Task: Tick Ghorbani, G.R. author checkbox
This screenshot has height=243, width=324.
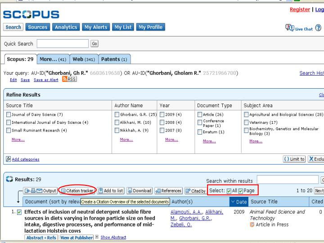Action: coord(117,114)
